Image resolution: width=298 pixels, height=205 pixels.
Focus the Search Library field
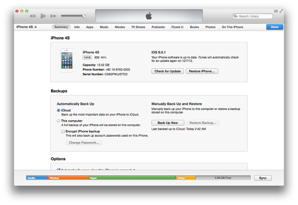click(x=252, y=16)
